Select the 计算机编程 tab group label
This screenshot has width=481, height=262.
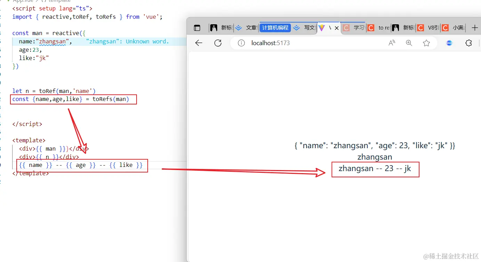point(275,28)
